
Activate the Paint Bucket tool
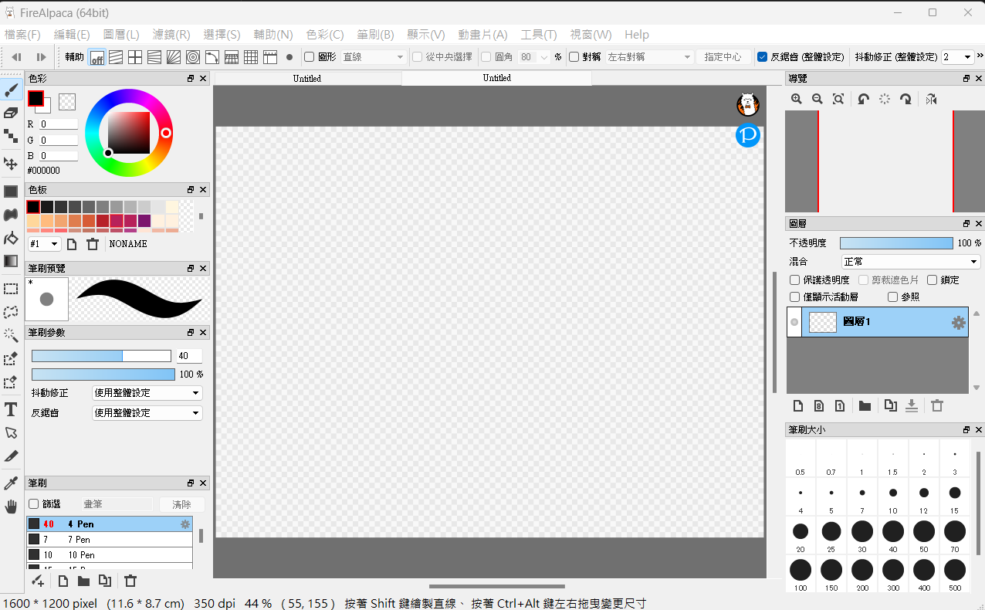[x=11, y=237]
